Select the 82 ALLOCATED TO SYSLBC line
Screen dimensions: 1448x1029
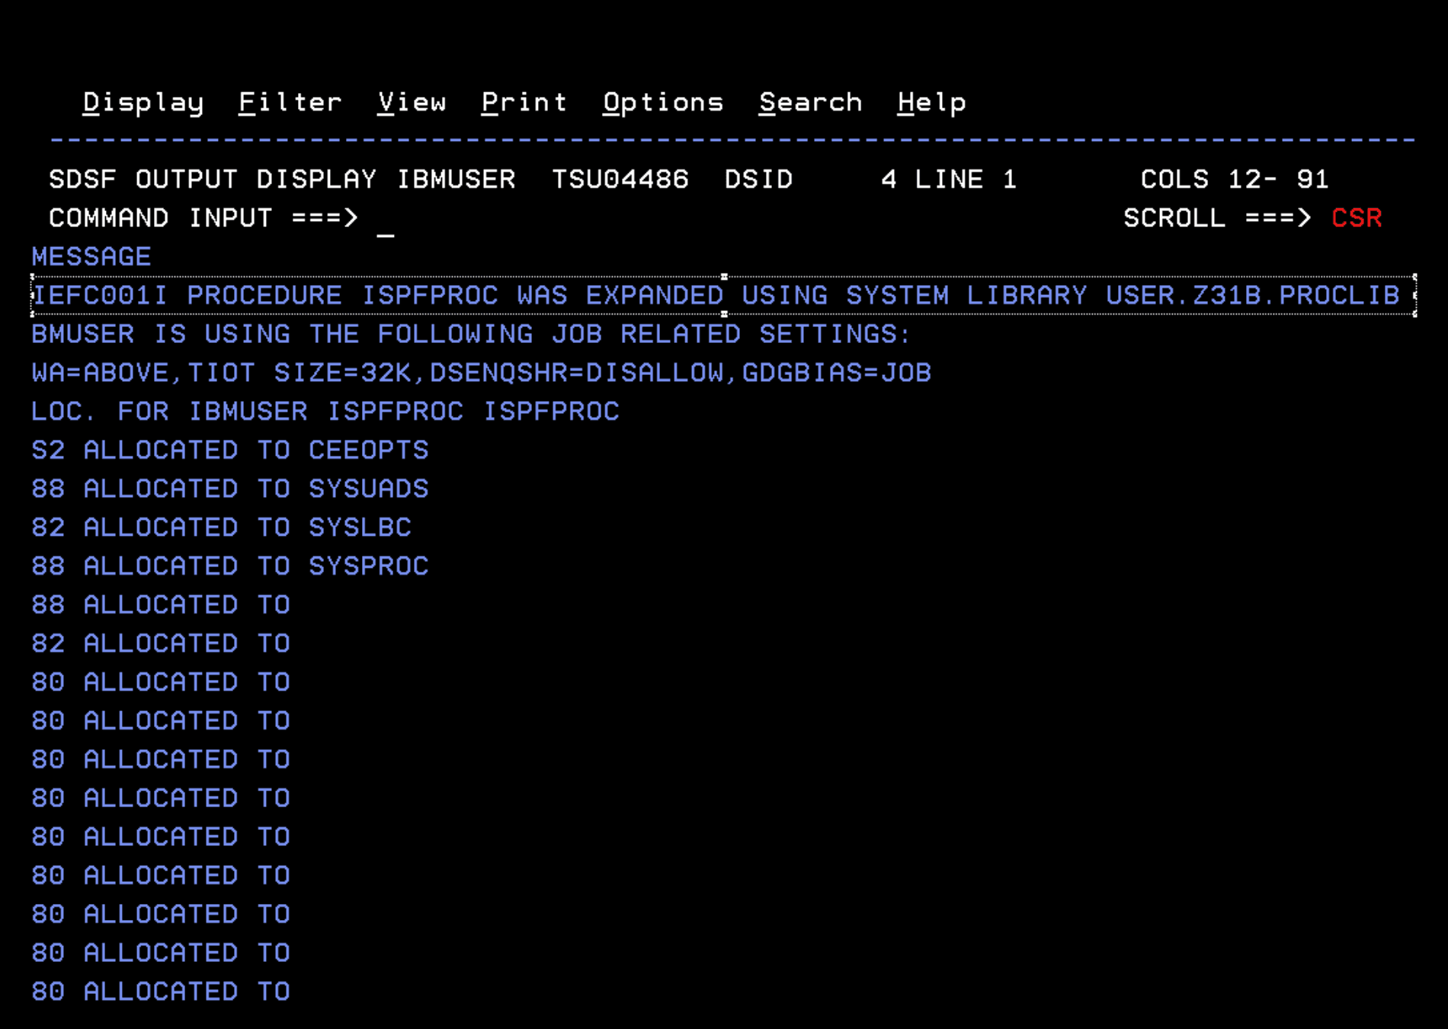pos(221,527)
